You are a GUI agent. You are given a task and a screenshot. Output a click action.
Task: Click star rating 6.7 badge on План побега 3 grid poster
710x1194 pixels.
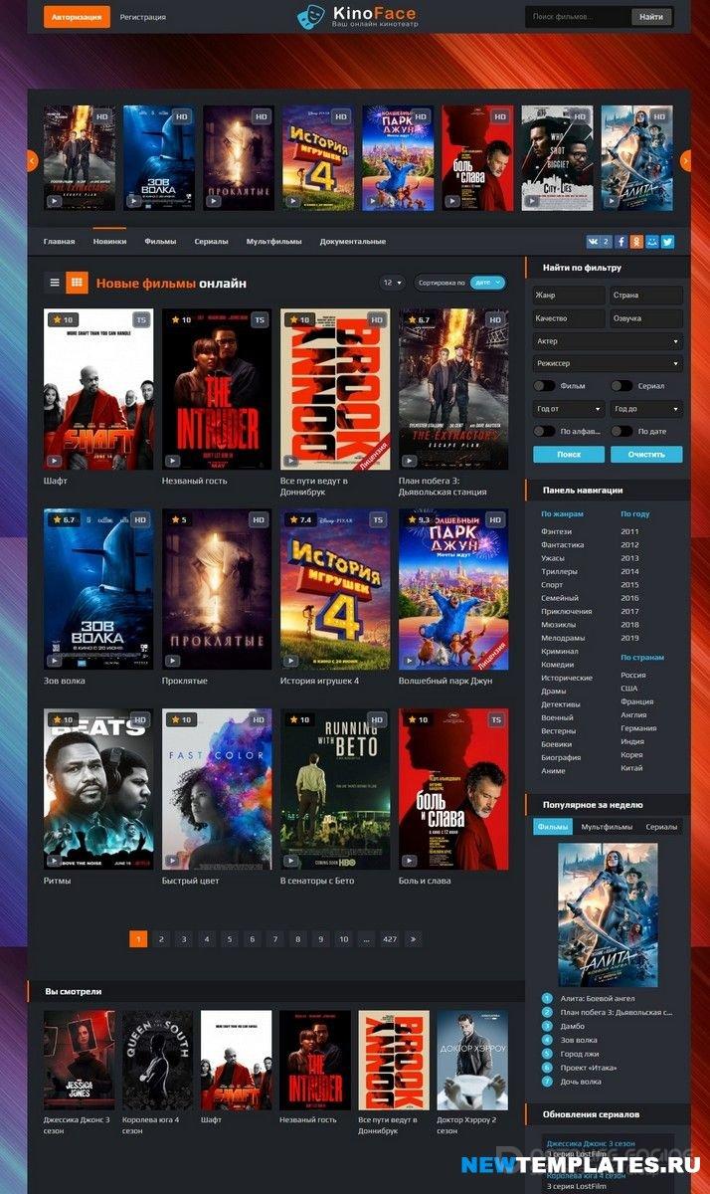[x=418, y=319]
